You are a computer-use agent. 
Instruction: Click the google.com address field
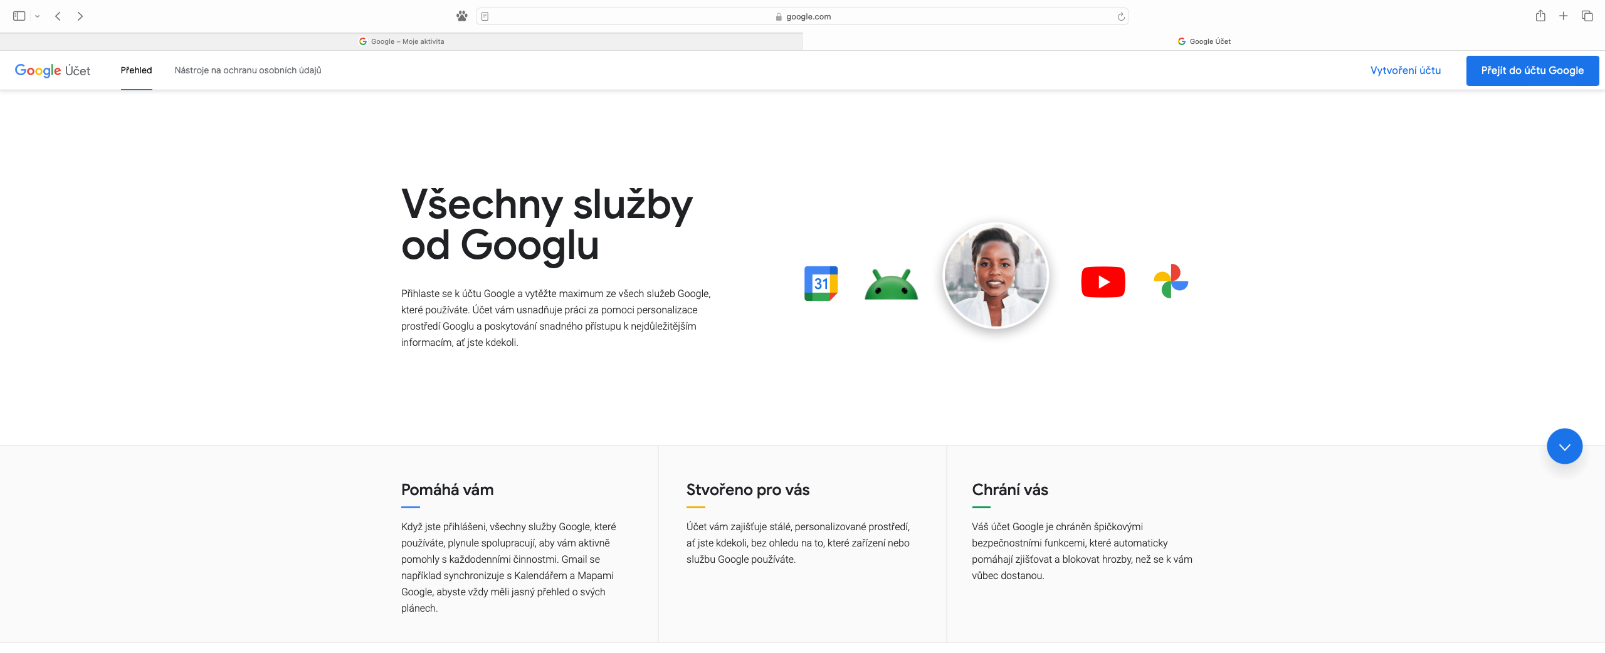(x=802, y=16)
